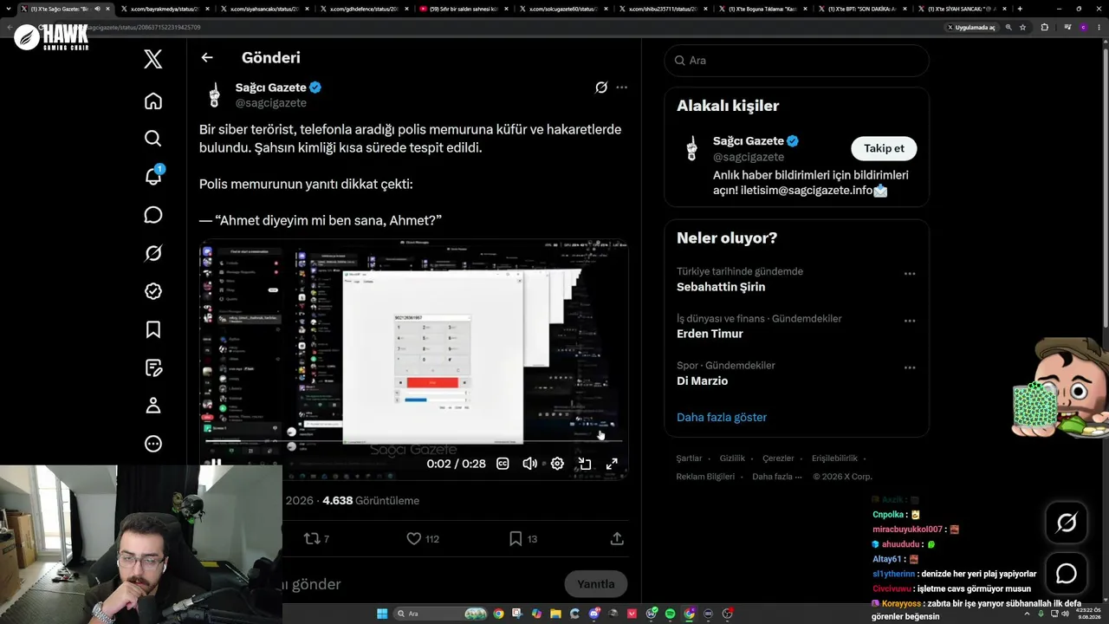
Task: Click the Yanıtla reply button
Action: click(x=596, y=584)
